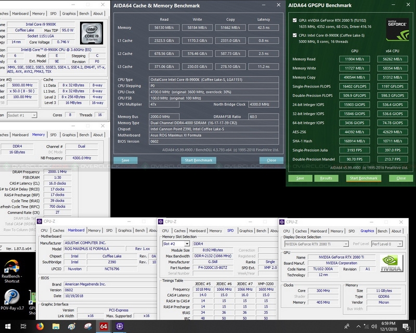This screenshot has height=333, width=416.
Task: Click the ROG MAXIMUS XI FORMULA model field
Action: pos(94,249)
